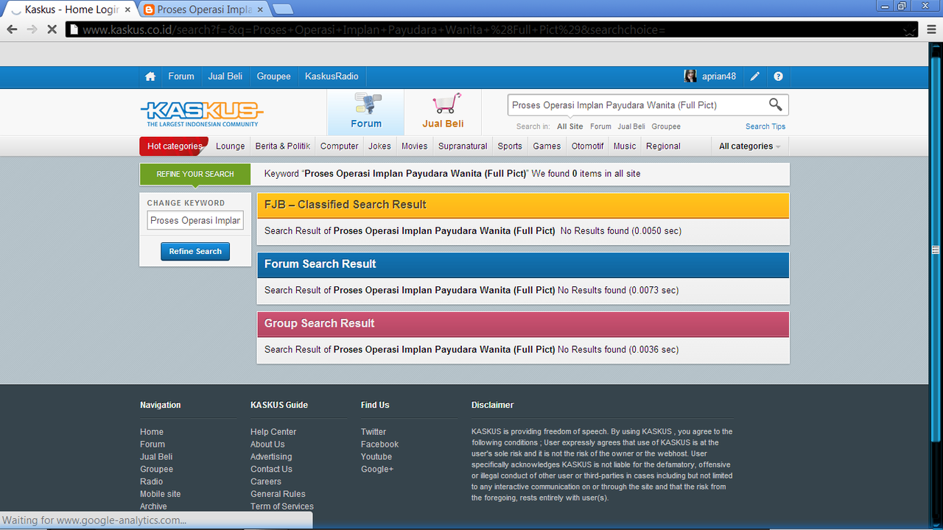This screenshot has width=943, height=530.
Task: Click the FJB Classified Search Result header
Action: tap(523, 205)
